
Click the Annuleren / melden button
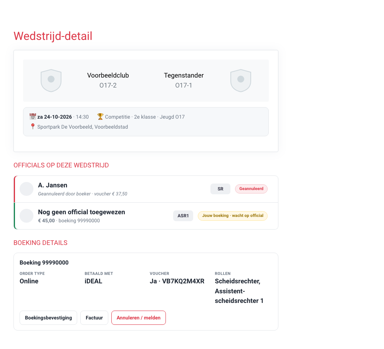pos(139,318)
